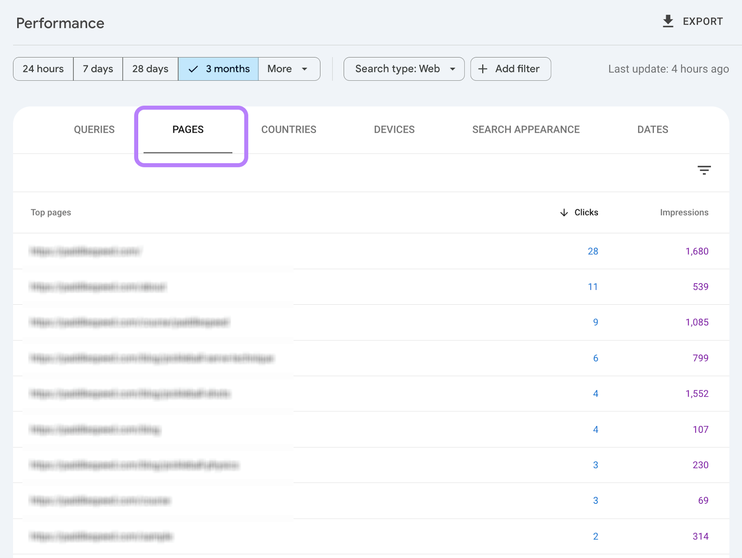Screen dimensions: 742x558
Task: Open the SEARCH APPEARANCE tab
Action: [x=525, y=129]
